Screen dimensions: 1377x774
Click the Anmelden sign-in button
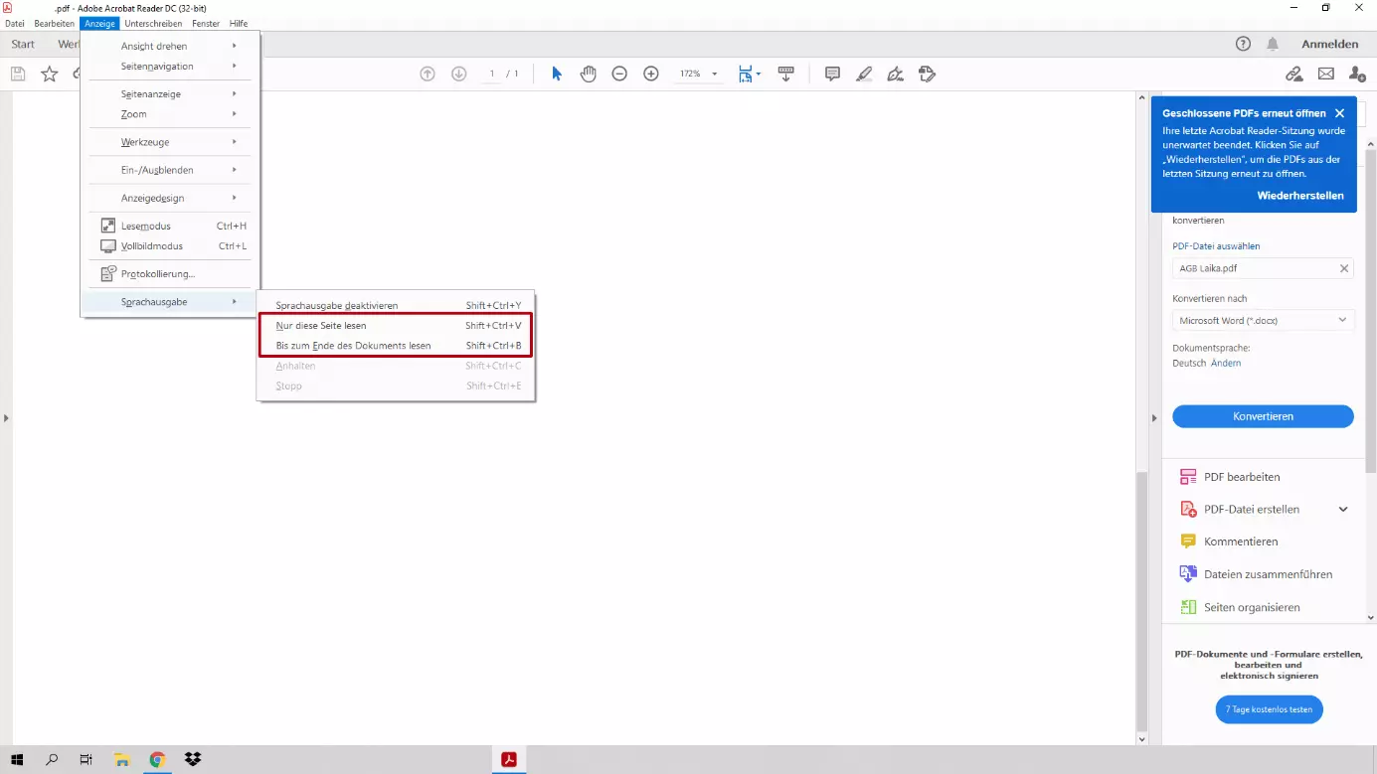pyautogui.click(x=1329, y=44)
